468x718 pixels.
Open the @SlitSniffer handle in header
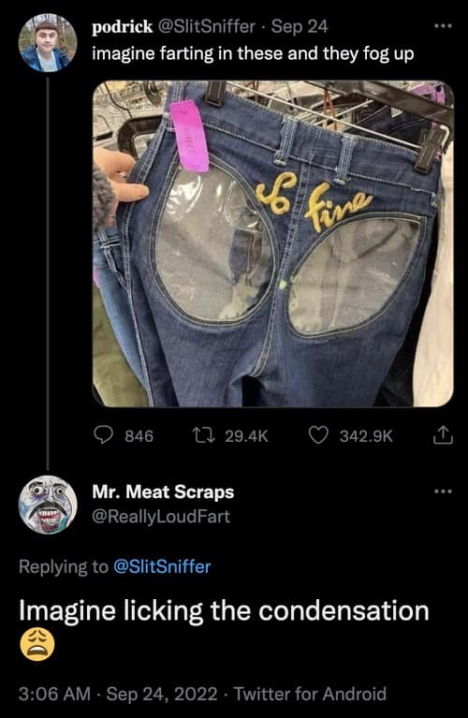tap(206, 26)
